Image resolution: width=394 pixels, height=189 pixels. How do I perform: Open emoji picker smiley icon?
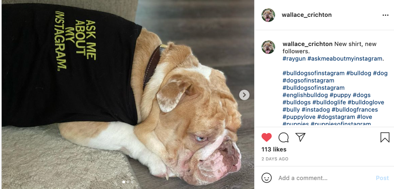tap(267, 178)
